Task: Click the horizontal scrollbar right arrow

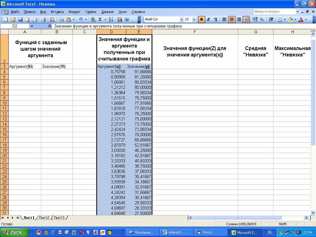Action: 306,218
